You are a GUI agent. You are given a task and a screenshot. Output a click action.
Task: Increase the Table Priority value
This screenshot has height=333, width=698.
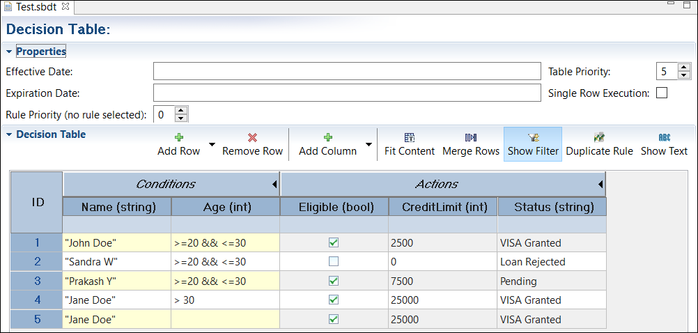[x=683, y=68]
